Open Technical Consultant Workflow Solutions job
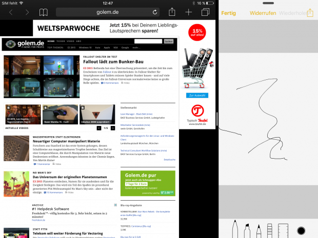 point(144,150)
